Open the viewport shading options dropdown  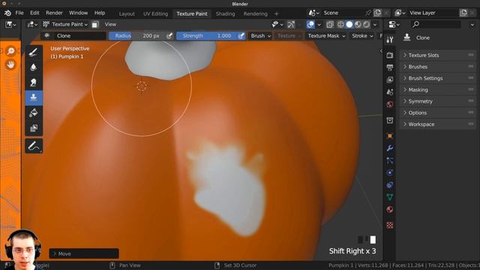point(375,25)
